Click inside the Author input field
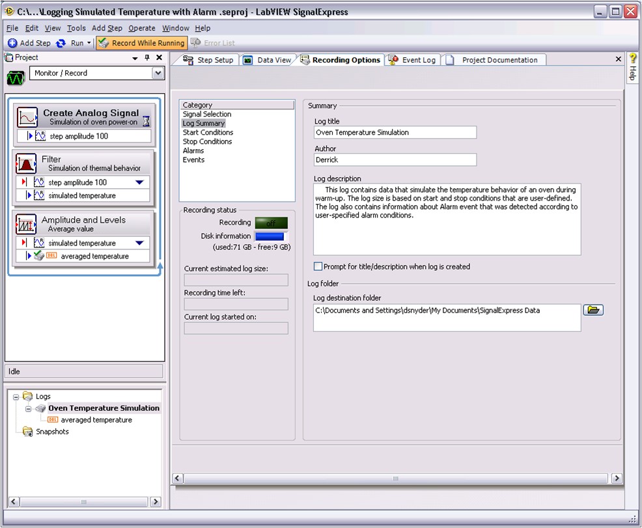 point(394,160)
